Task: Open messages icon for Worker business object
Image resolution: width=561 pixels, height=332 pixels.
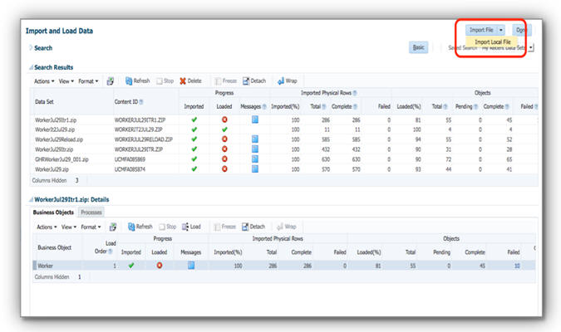Action: (x=191, y=265)
